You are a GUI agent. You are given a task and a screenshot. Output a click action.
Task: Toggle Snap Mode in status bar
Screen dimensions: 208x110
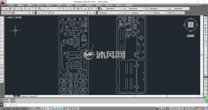point(34,108)
